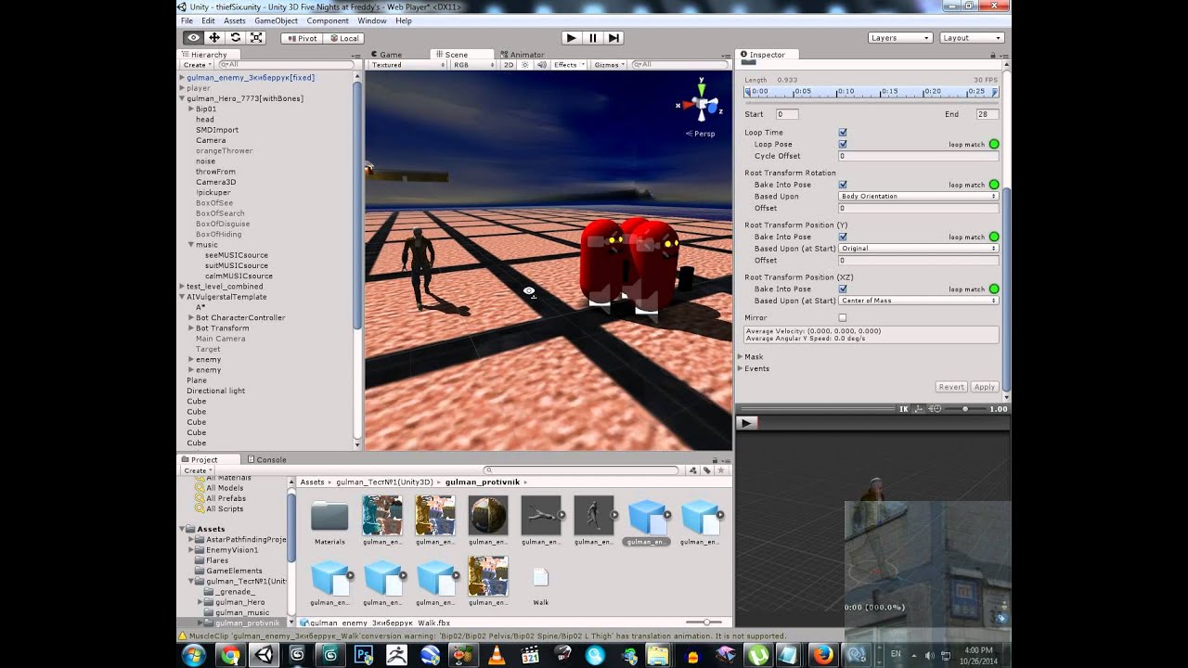
Task: Expand the Bip01 hierarchy item
Action: (191, 109)
